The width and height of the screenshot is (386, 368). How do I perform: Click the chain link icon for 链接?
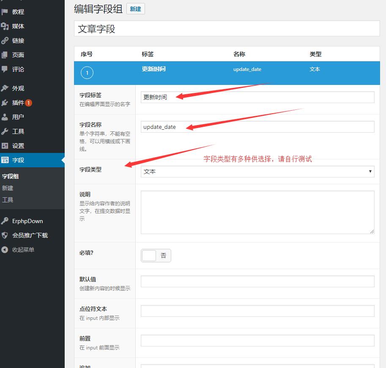pos(5,41)
